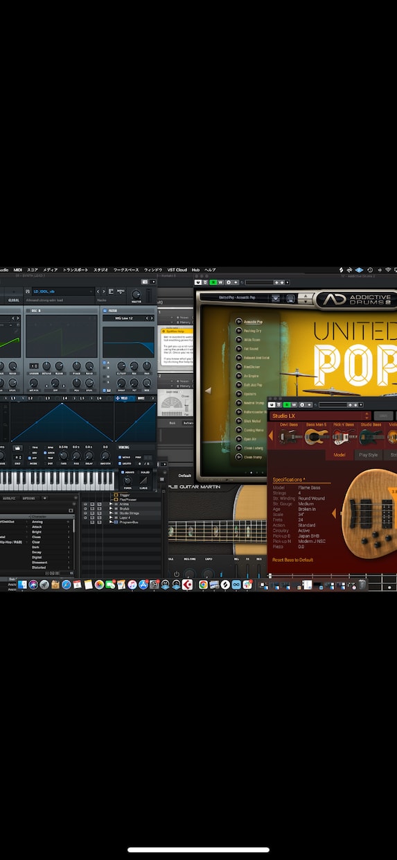Open the Studio LX preset dropdown
The image size is (397, 860).
coord(319,415)
